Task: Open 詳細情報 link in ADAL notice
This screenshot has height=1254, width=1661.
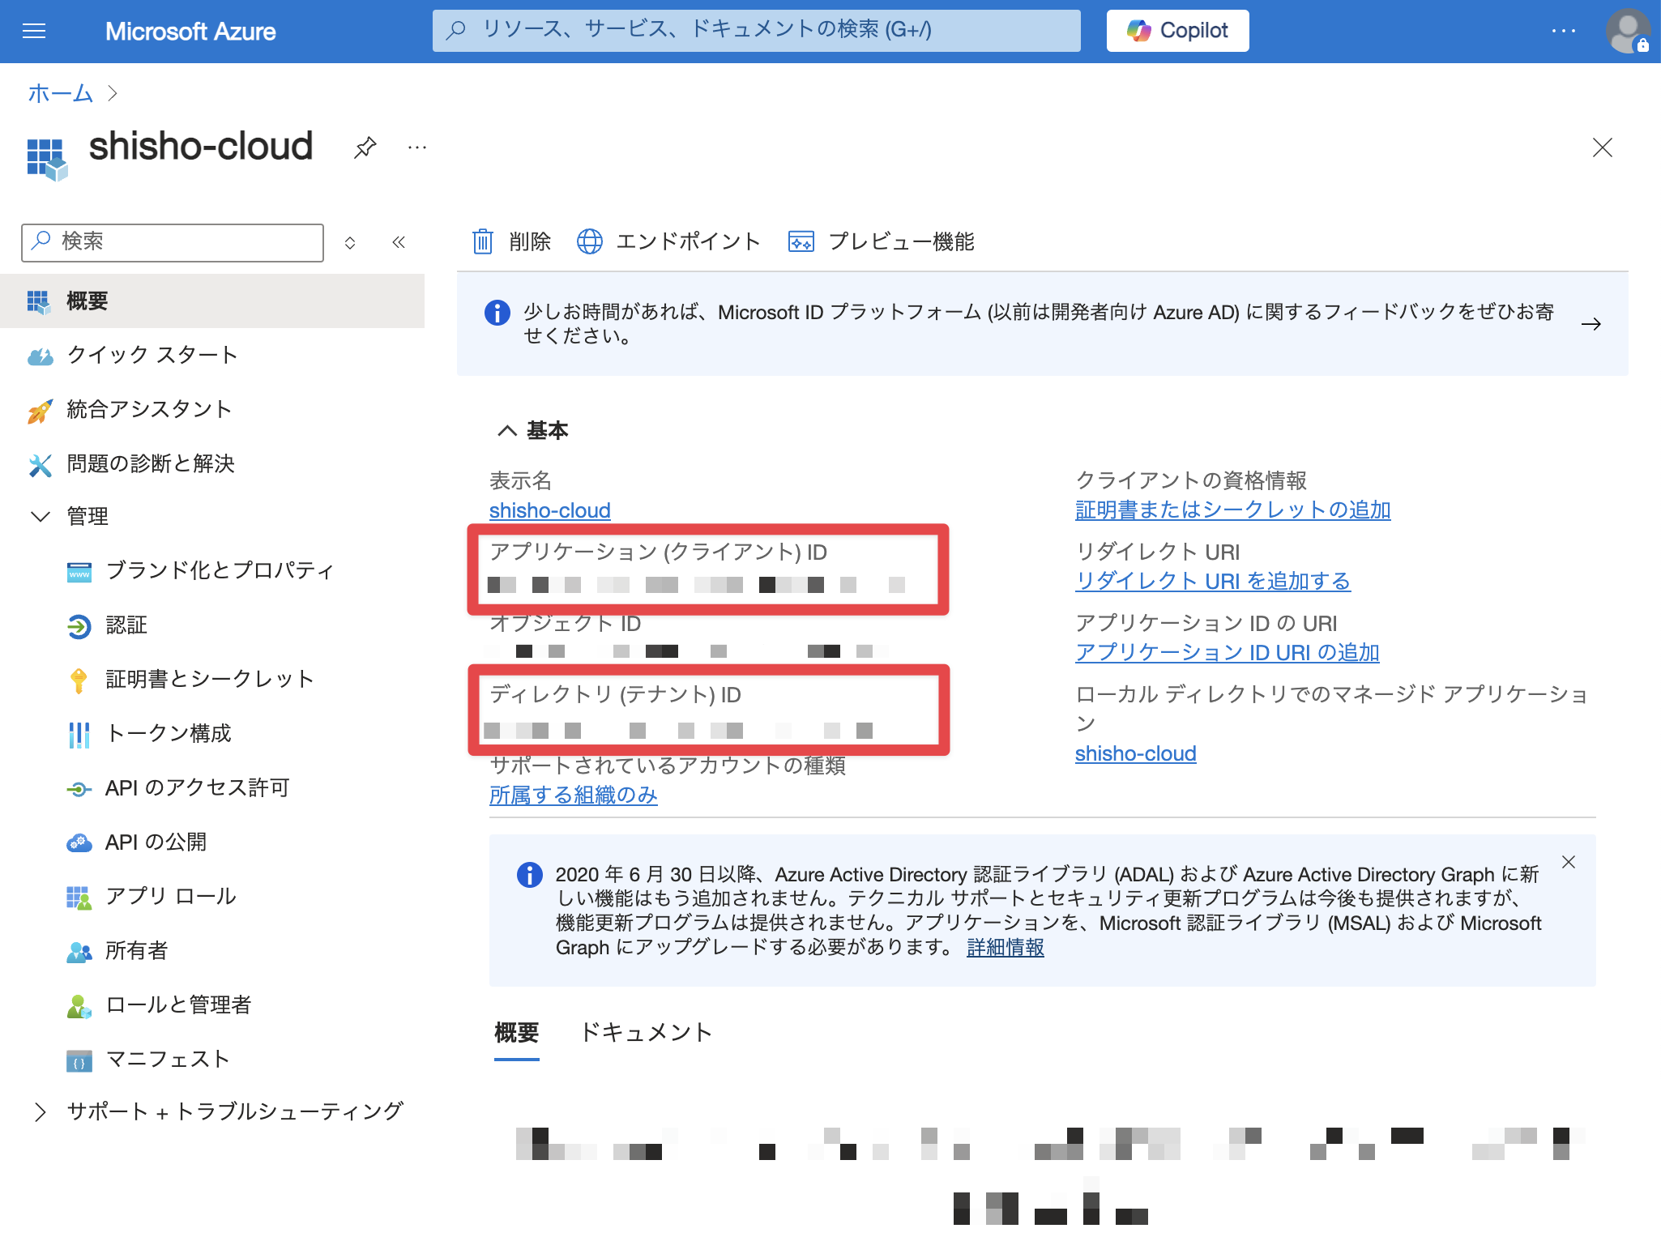Action: [1005, 947]
